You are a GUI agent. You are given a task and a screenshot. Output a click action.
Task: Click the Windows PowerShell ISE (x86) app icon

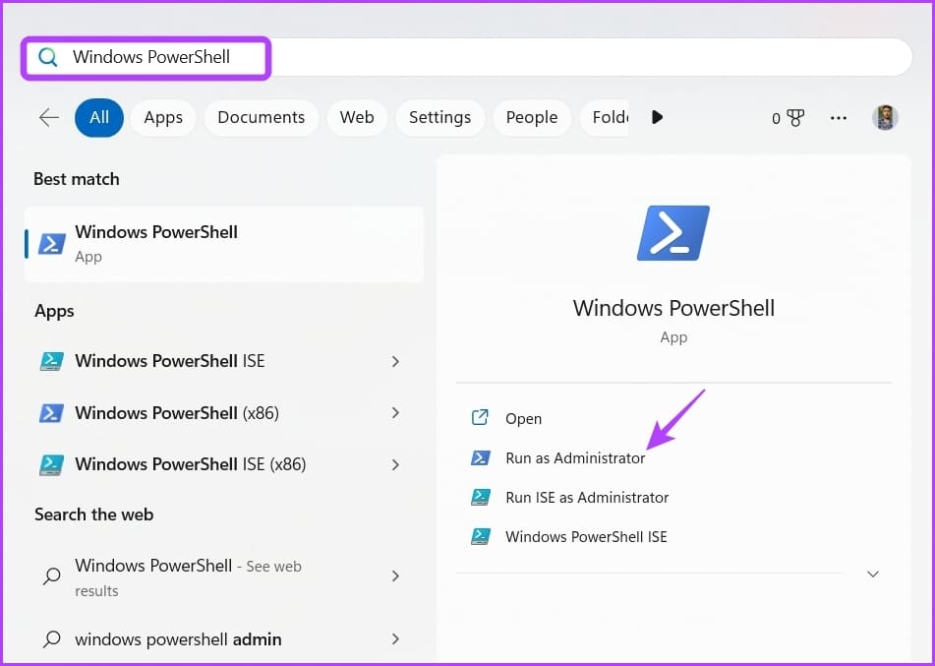(x=52, y=465)
